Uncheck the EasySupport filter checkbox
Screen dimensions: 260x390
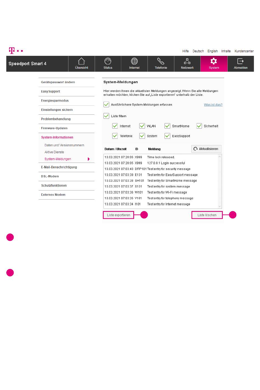point(167,136)
